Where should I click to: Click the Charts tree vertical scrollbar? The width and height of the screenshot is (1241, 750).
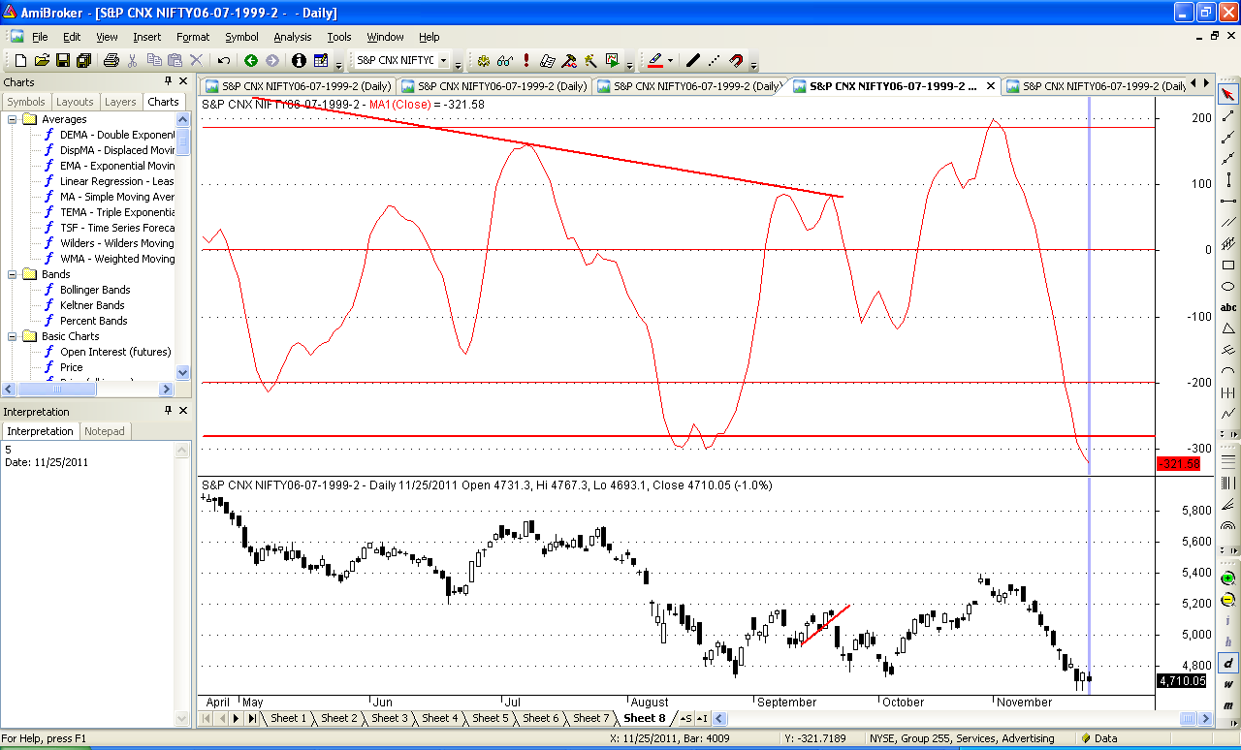click(x=183, y=246)
